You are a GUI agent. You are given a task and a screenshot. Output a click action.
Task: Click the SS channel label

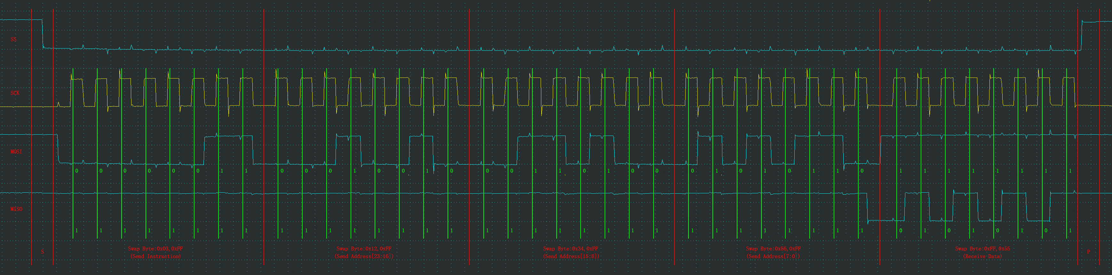tap(13, 39)
